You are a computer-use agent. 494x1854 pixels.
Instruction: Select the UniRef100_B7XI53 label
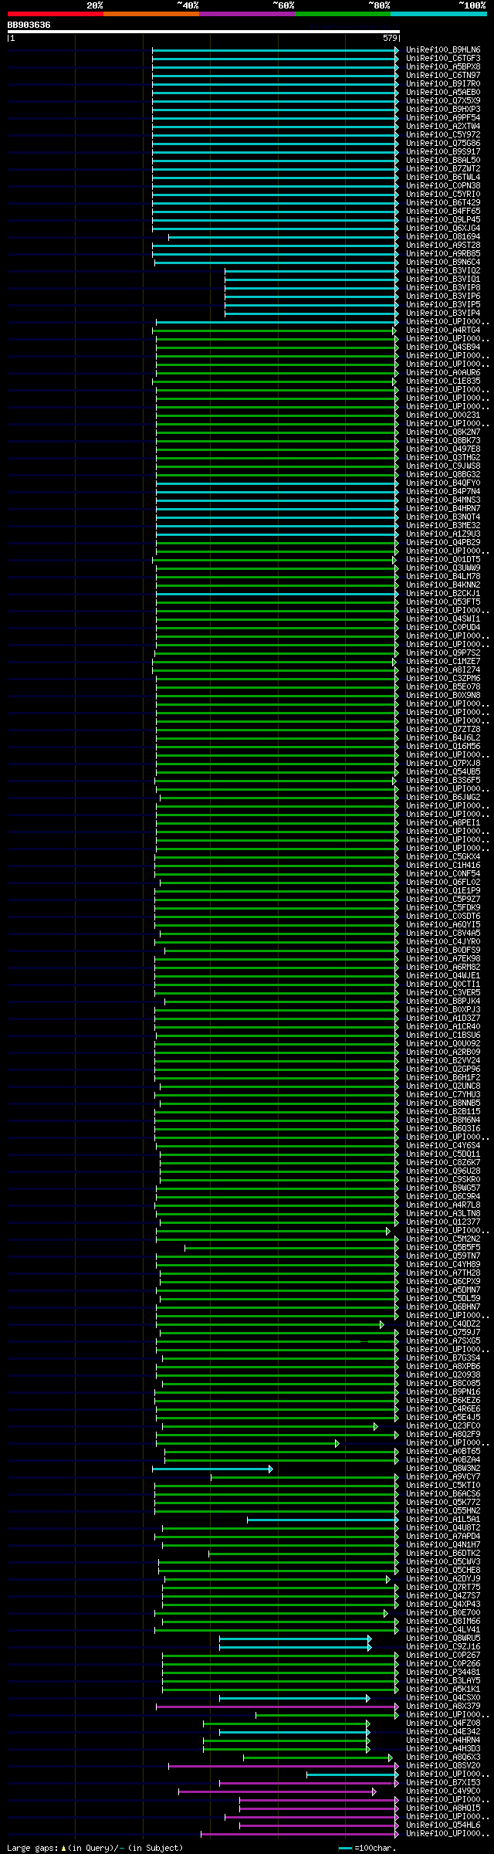443,1783
